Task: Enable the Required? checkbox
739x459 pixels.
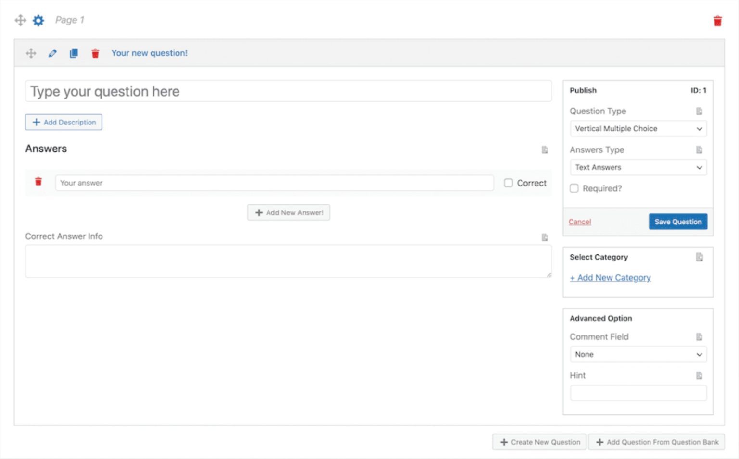Action: click(x=574, y=188)
